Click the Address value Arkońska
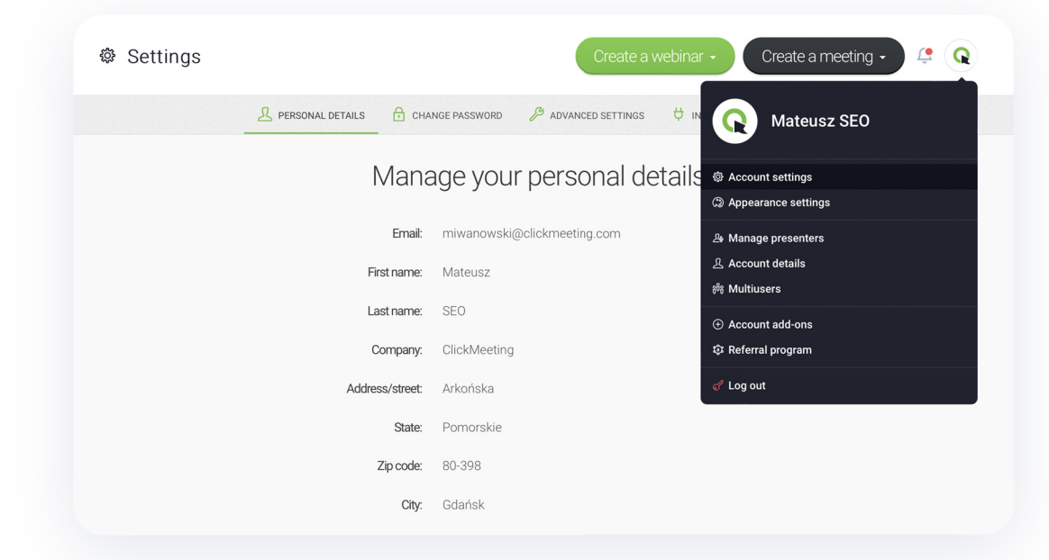The height and width of the screenshot is (560, 1049). pos(468,388)
